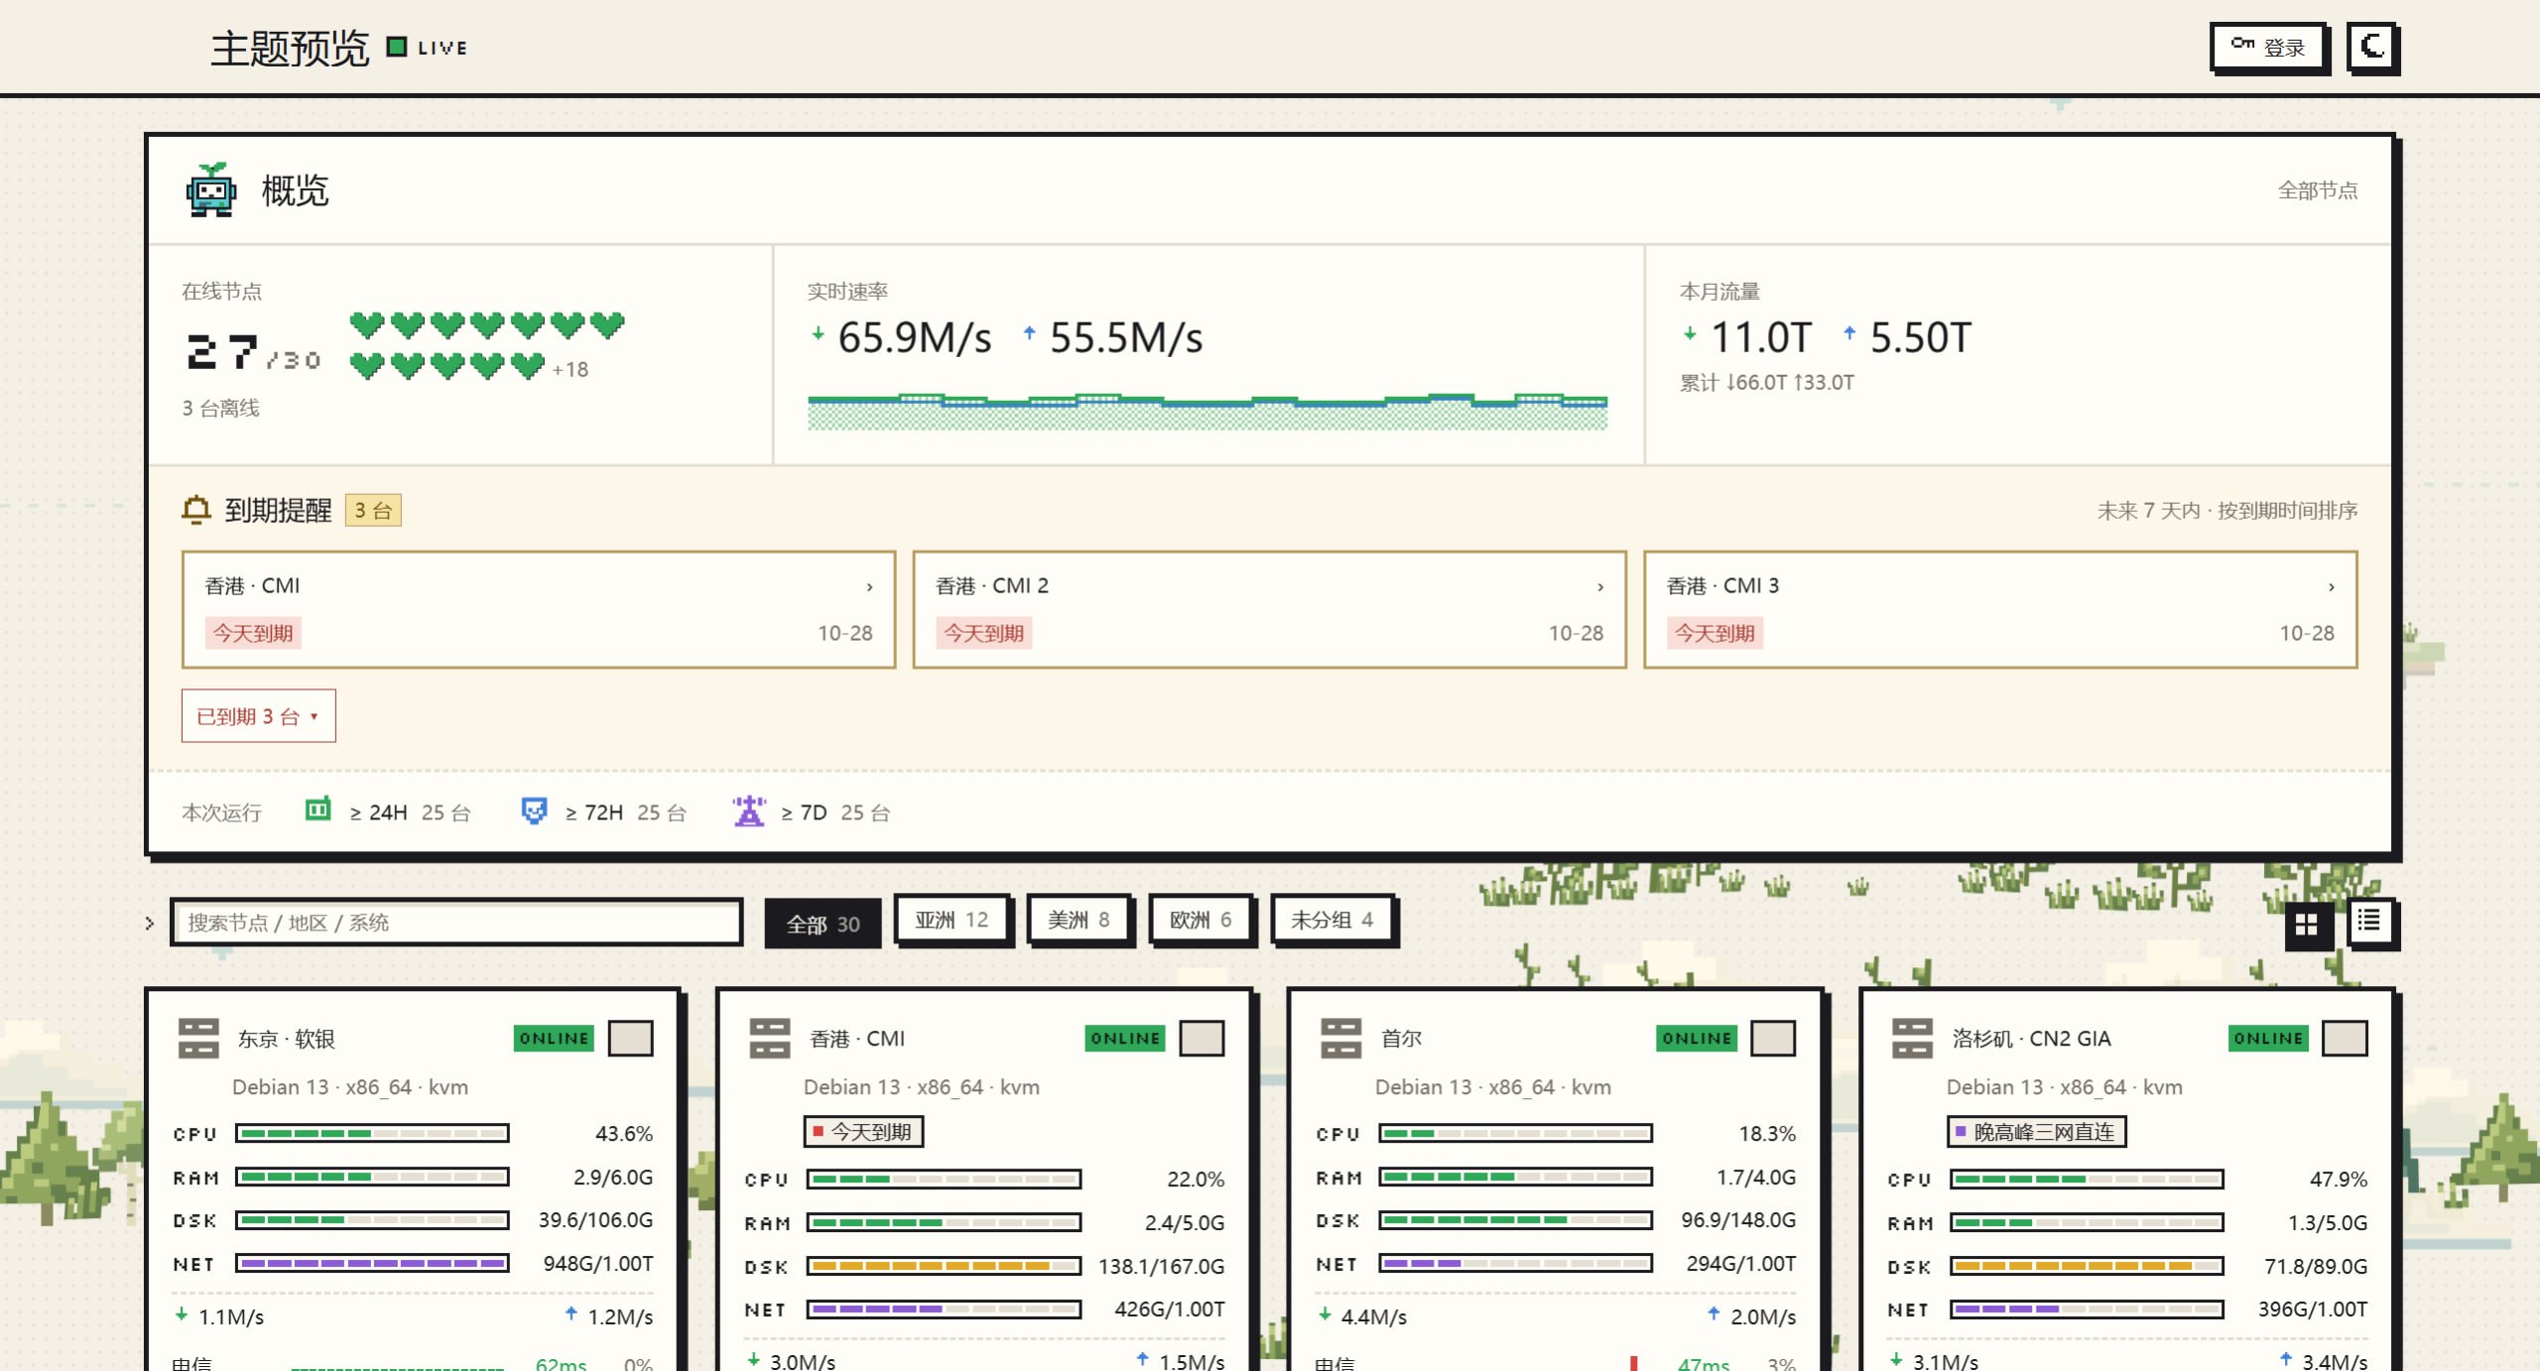
Task: Click the 晚高峰三网直连 tag on 洛杉矶 card
Action: point(2036,1132)
